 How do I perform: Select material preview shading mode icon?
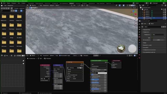point(133,5)
